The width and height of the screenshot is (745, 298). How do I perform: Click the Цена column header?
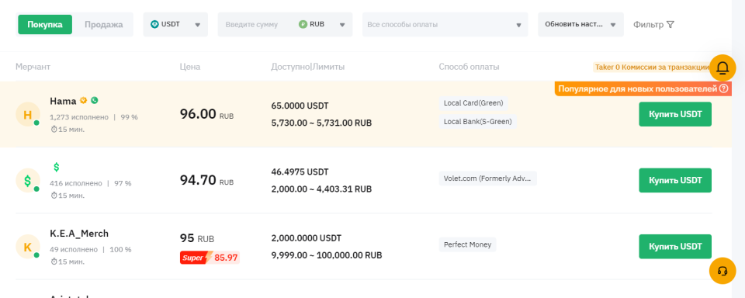tap(190, 67)
